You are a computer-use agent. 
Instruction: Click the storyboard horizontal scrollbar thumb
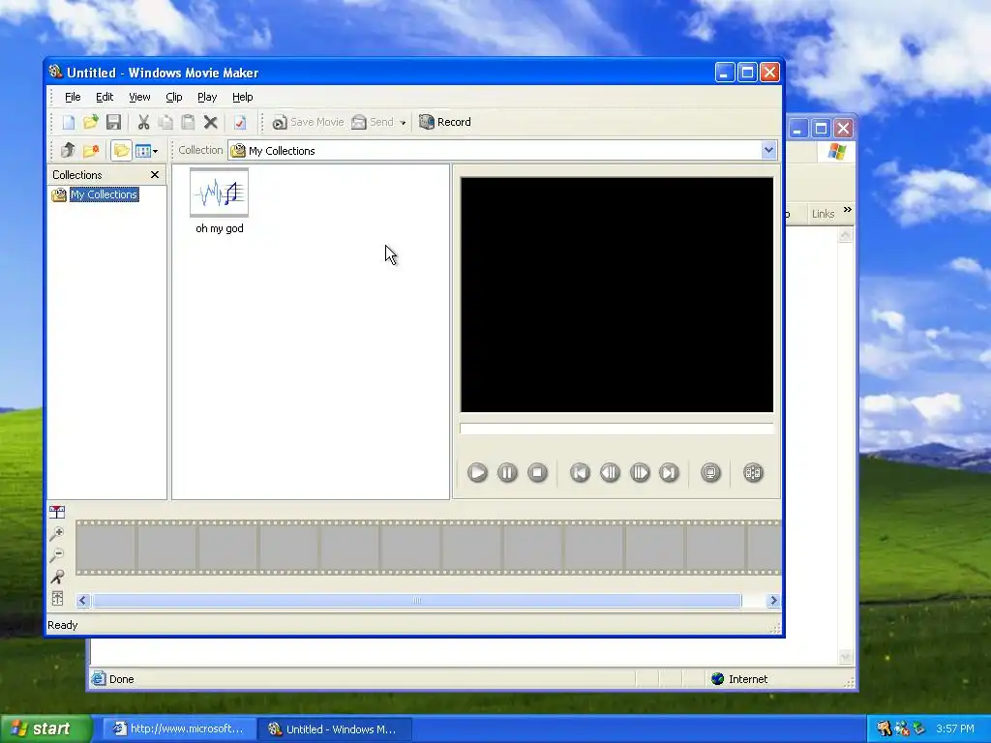pos(416,600)
